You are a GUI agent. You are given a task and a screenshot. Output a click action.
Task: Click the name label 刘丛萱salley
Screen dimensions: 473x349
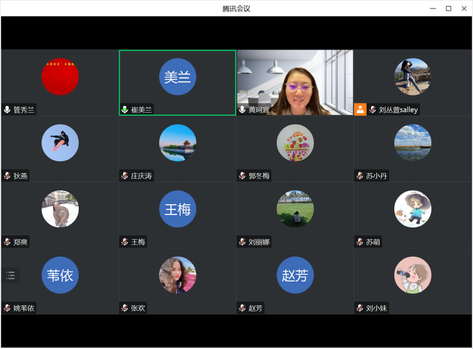(x=398, y=110)
